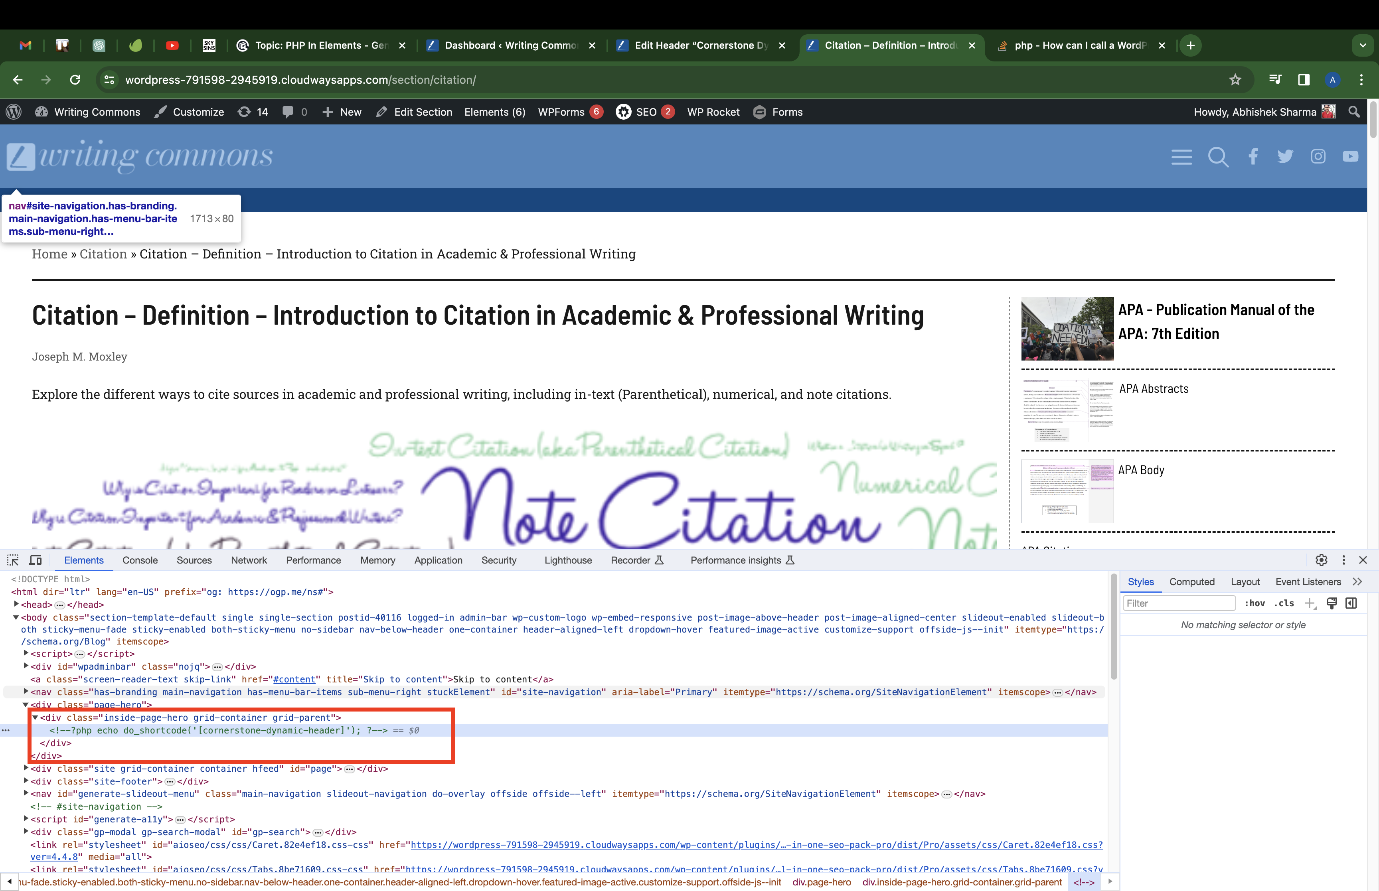Visit Instagram icon in site header
This screenshot has width=1379, height=891.
[1318, 156]
